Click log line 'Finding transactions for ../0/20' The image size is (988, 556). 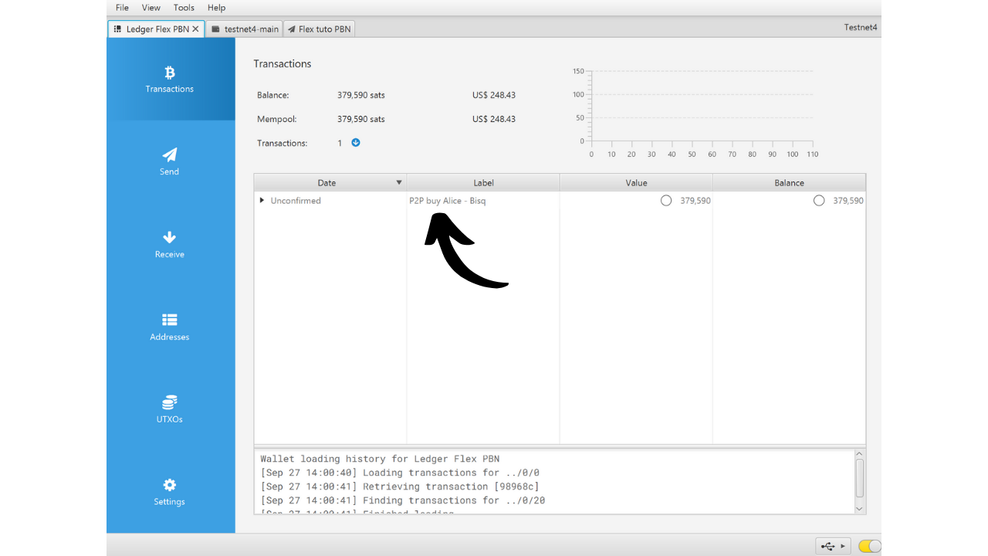click(x=403, y=500)
